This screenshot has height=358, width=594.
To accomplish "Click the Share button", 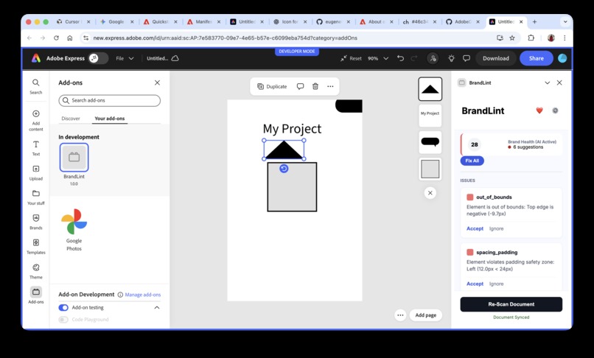I will pyautogui.click(x=536, y=58).
